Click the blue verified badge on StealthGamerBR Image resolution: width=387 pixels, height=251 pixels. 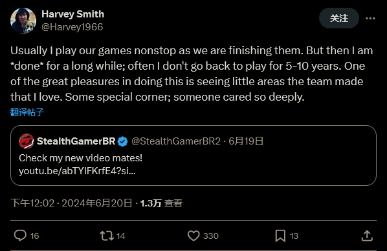coord(122,141)
